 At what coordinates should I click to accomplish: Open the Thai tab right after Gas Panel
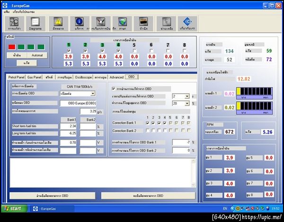pyautogui.click(x=49, y=77)
